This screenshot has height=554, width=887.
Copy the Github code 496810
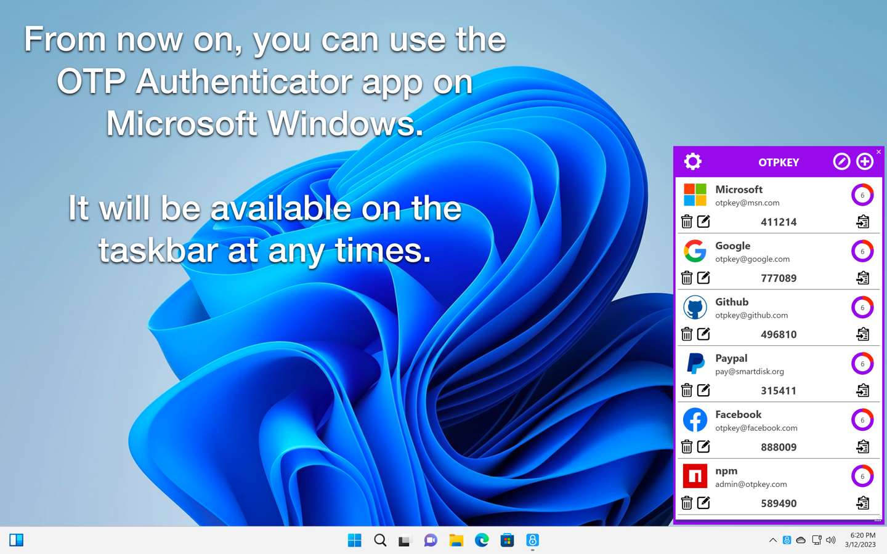coord(863,334)
